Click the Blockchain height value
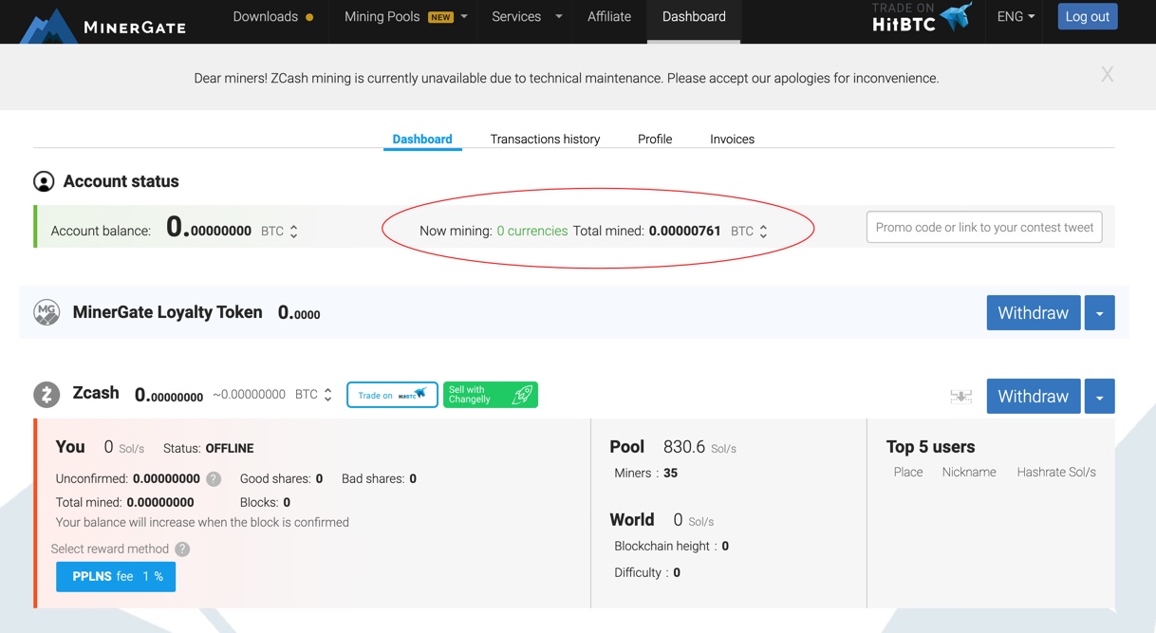The width and height of the screenshot is (1156, 633). 725,547
